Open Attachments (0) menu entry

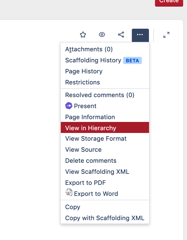[89, 49]
